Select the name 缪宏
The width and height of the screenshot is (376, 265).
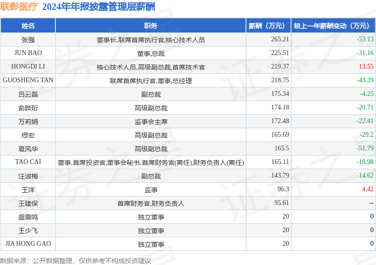coord(28,135)
